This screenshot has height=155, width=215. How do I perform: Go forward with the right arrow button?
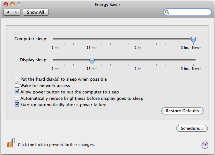tap(16, 12)
